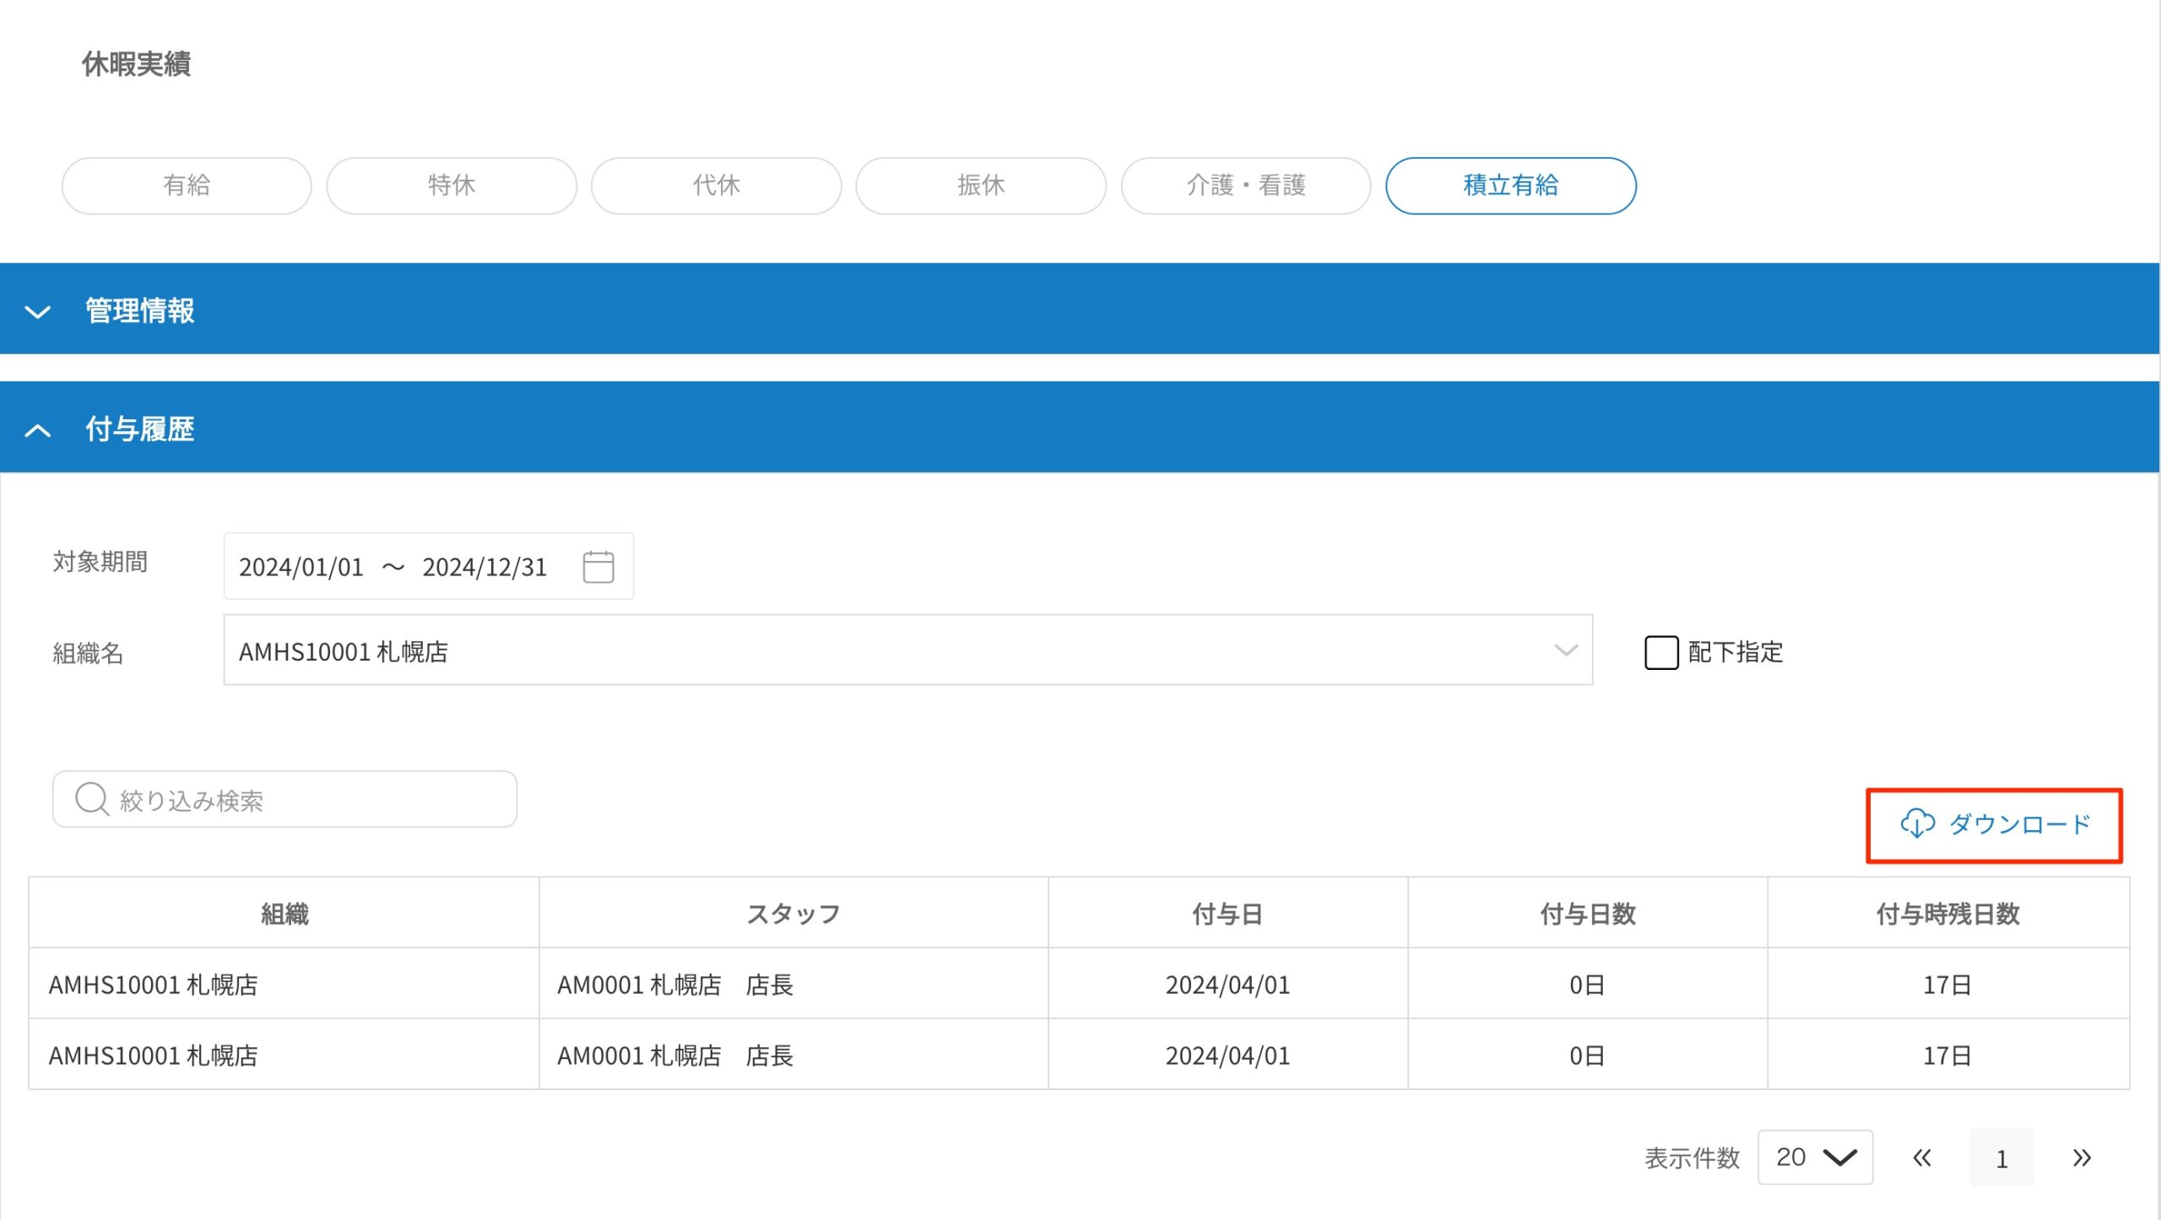Click the previous page double-chevron icon
Screen dimensions: 2161x1220
tap(1922, 1158)
